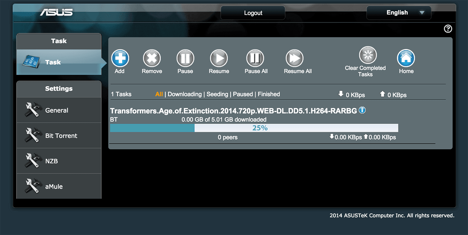Show torrent info via blue info icon
The width and height of the screenshot is (468, 235).
[x=362, y=110]
